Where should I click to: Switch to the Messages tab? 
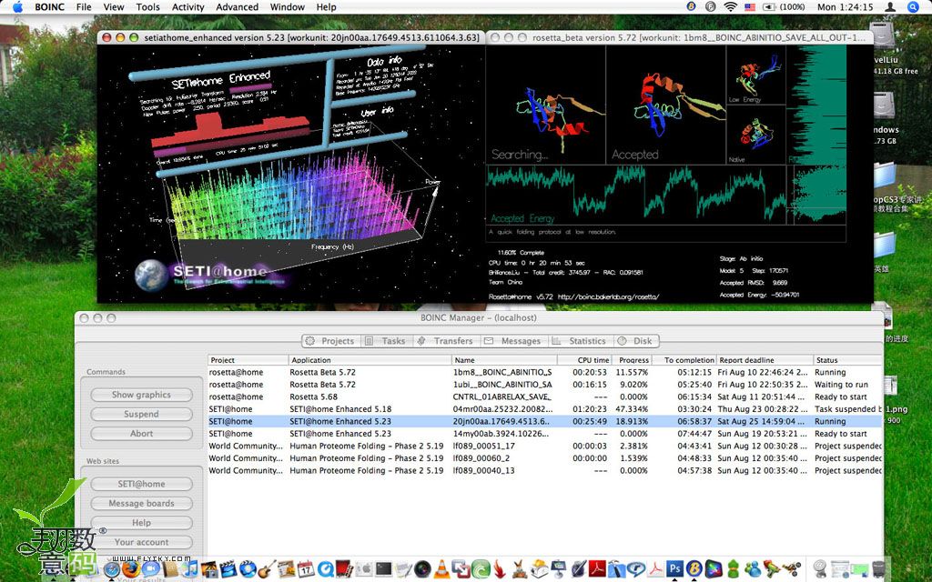click(513, 341)
